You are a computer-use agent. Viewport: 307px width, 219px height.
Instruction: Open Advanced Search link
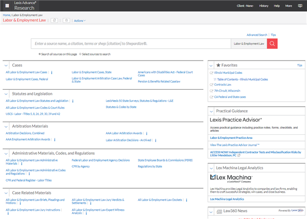point(257,35)
